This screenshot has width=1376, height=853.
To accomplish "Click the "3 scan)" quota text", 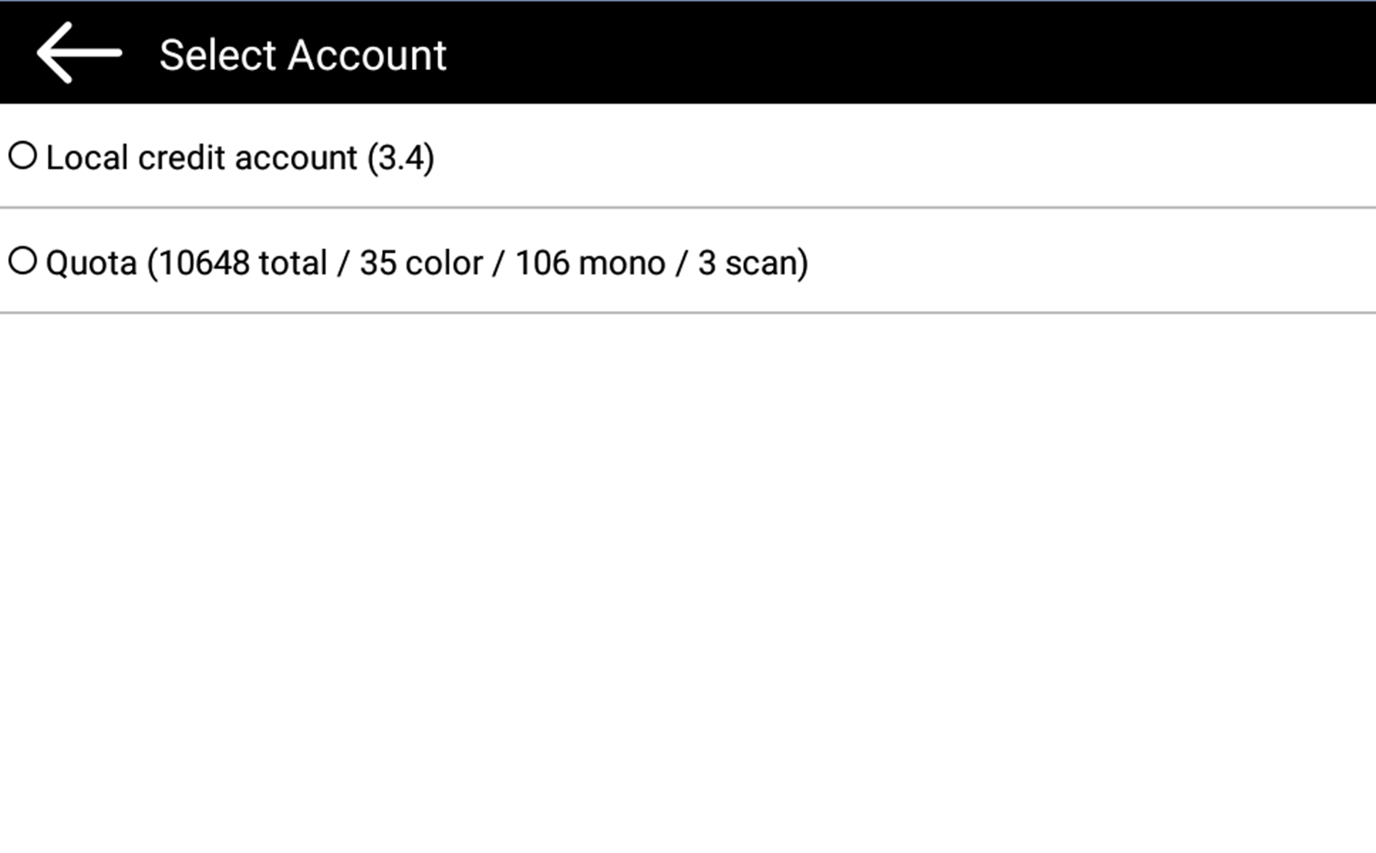I will click(752, 264).
